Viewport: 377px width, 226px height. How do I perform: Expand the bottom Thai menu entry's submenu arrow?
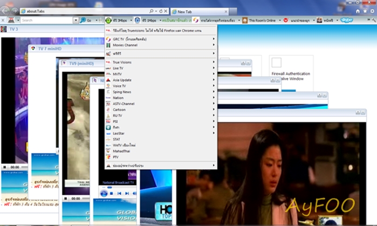(x=214, y=165)
